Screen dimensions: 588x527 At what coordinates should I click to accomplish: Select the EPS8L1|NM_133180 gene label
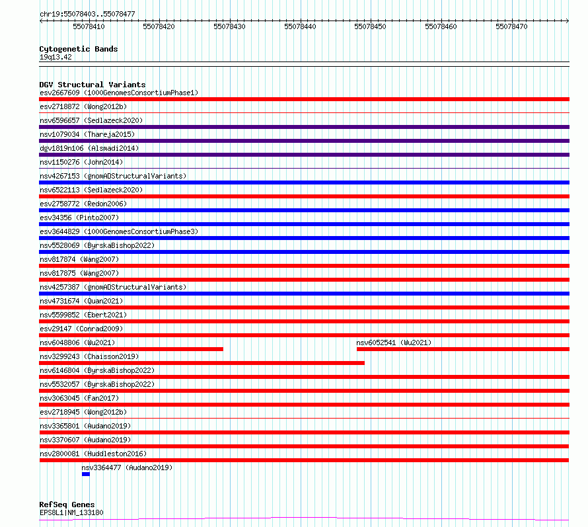tap(71, 512)
